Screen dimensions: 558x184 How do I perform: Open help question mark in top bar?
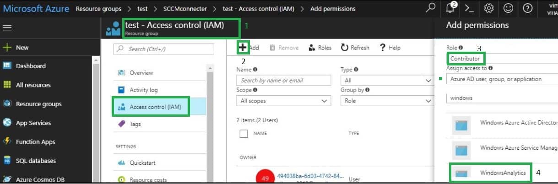click(527, 8)
